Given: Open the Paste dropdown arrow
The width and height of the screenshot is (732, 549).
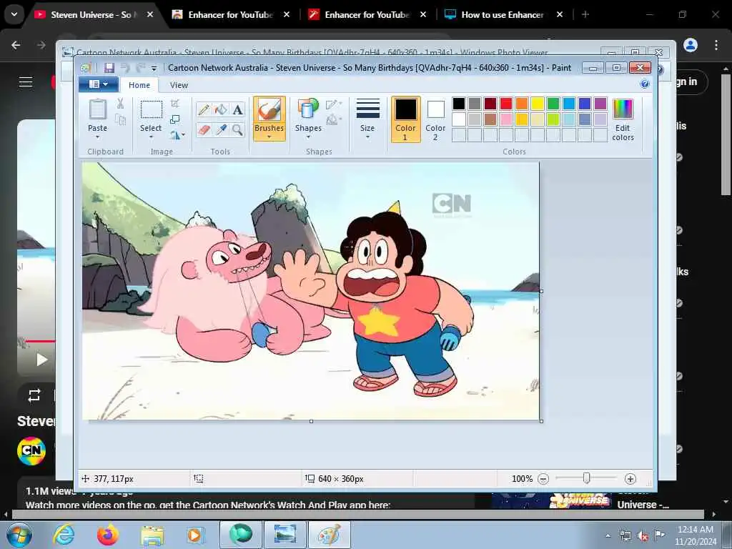Looking at the screenshot, I should 97,137.
